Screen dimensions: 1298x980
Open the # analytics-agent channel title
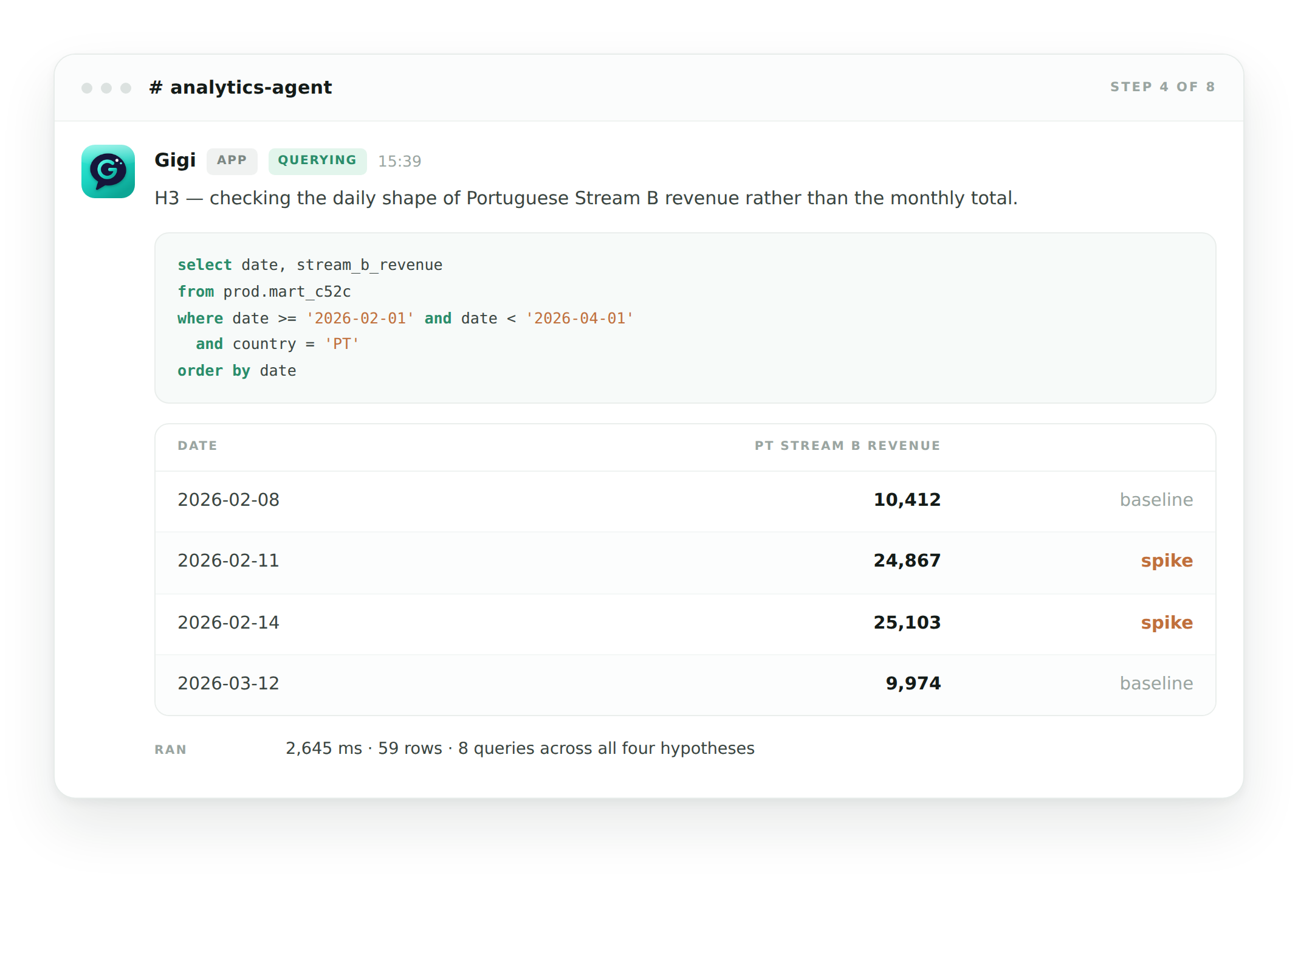tap(241, 88)
